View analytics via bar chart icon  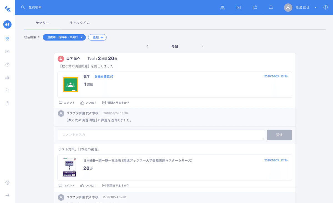pos(7,78)
